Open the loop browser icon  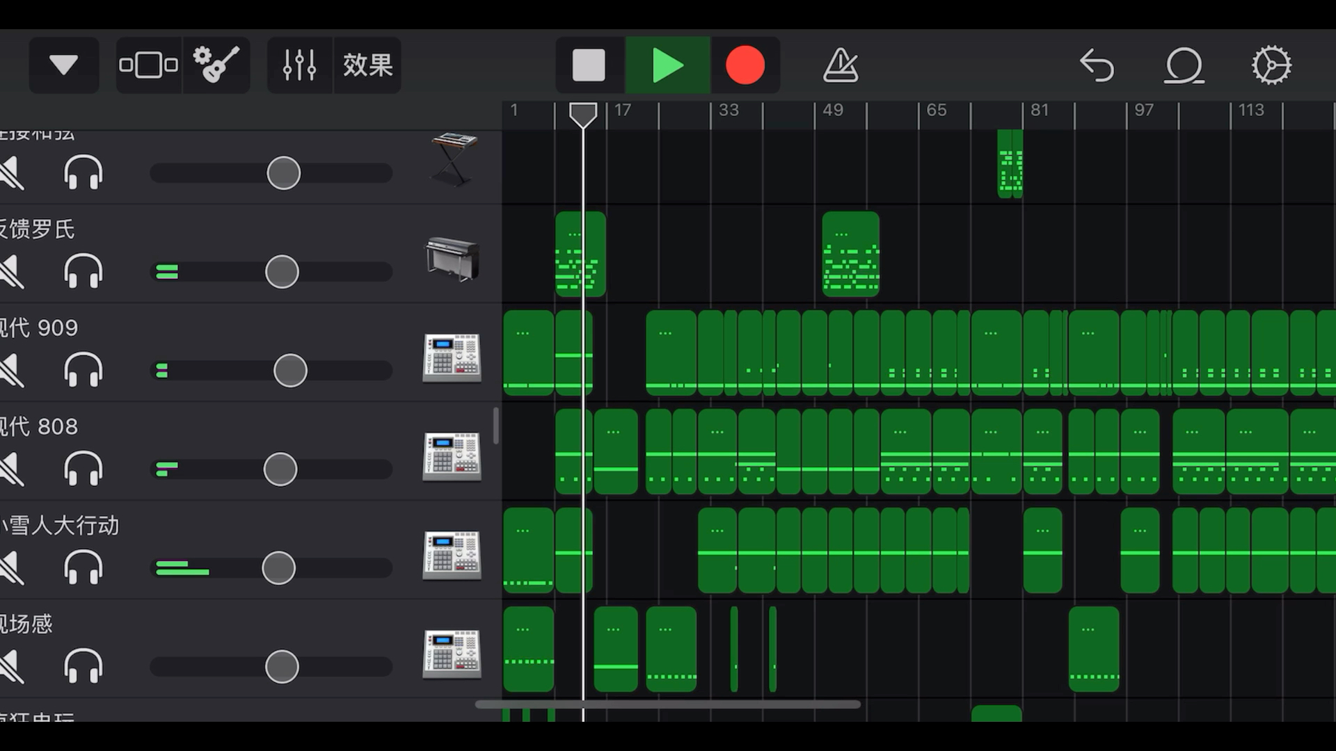pyautogui.click(x=1184, y=65)
